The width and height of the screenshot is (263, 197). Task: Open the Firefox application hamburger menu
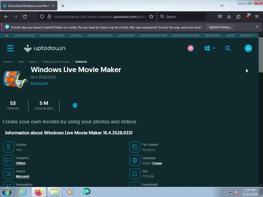(x=257, y=17)
